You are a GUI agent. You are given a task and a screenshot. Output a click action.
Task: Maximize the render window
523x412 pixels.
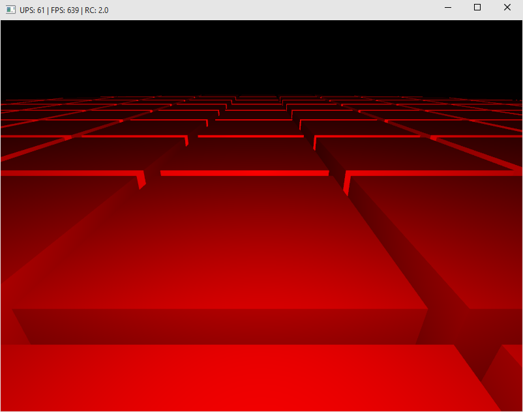(x=477, y=7)
